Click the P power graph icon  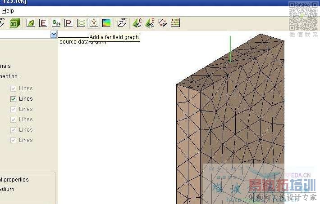(x=69, y=23)
